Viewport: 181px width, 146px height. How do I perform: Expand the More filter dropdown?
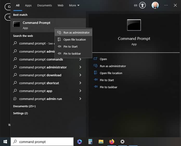point(74,5)
